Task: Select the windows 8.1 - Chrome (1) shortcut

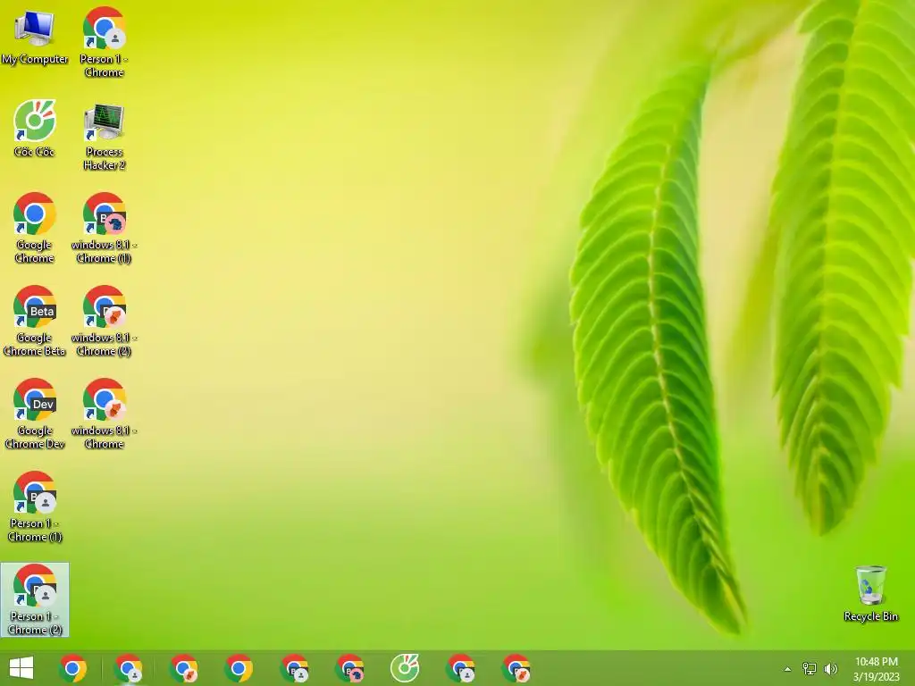Action: coord(104,228)
